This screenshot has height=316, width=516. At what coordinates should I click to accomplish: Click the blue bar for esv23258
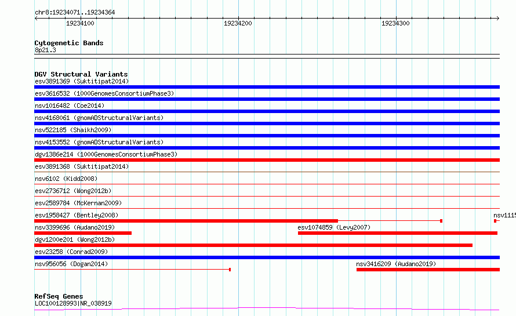coord(267,257)
